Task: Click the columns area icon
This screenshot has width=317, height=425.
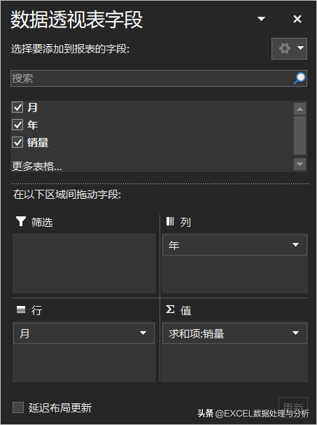Action: point(170,221)
